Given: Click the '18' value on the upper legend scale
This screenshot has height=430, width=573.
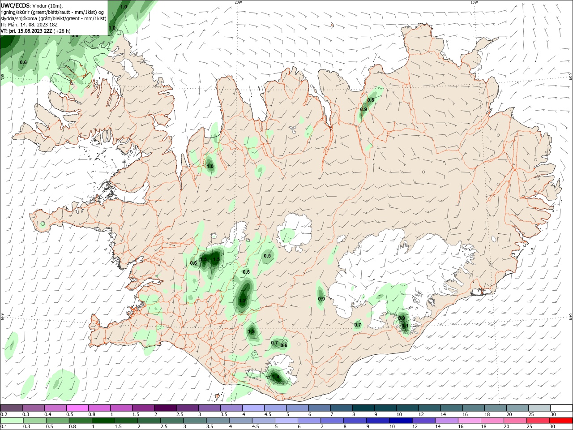Looking at the screenshot, I should pyautogui.click(x=487, y=414).
